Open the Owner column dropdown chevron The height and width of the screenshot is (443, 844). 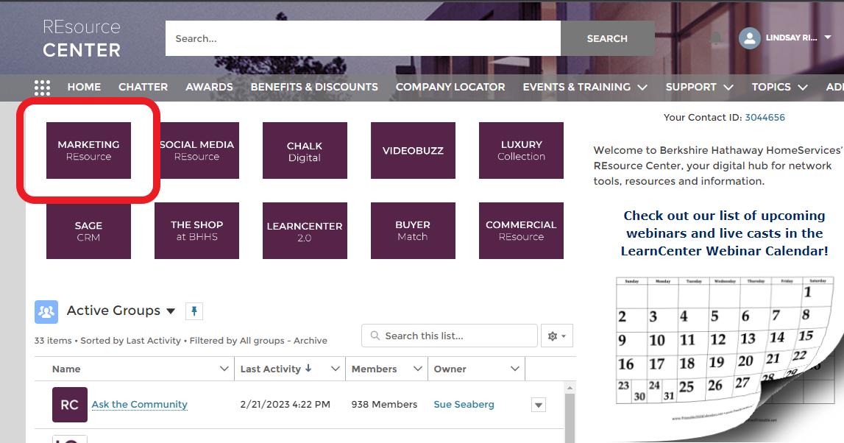[514, 369]
